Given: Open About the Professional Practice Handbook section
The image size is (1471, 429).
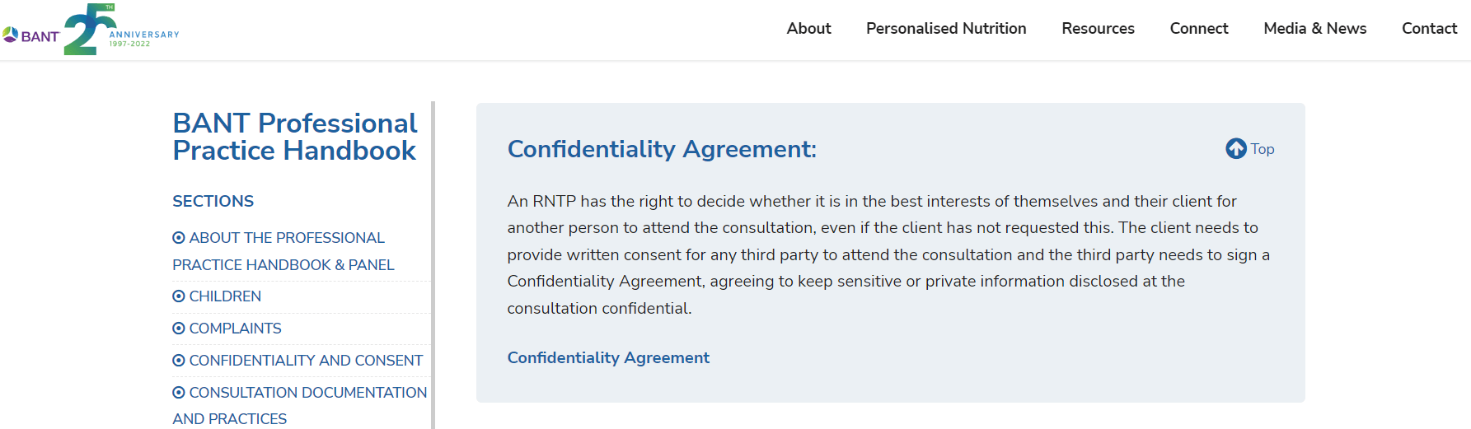Looking at the screenshot, I should (x=283, y=251).
